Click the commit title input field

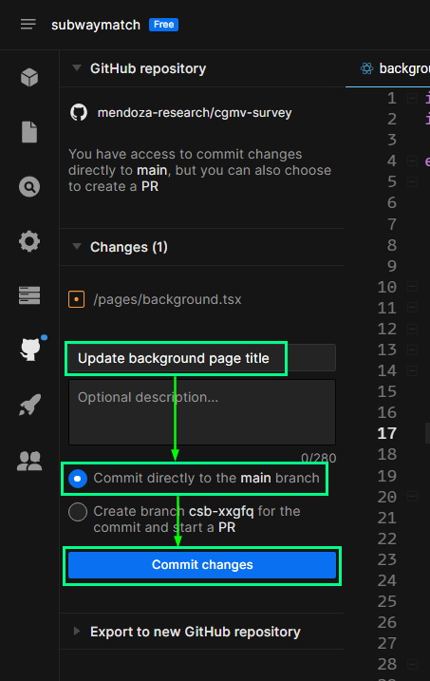click(x=202, y=358)
